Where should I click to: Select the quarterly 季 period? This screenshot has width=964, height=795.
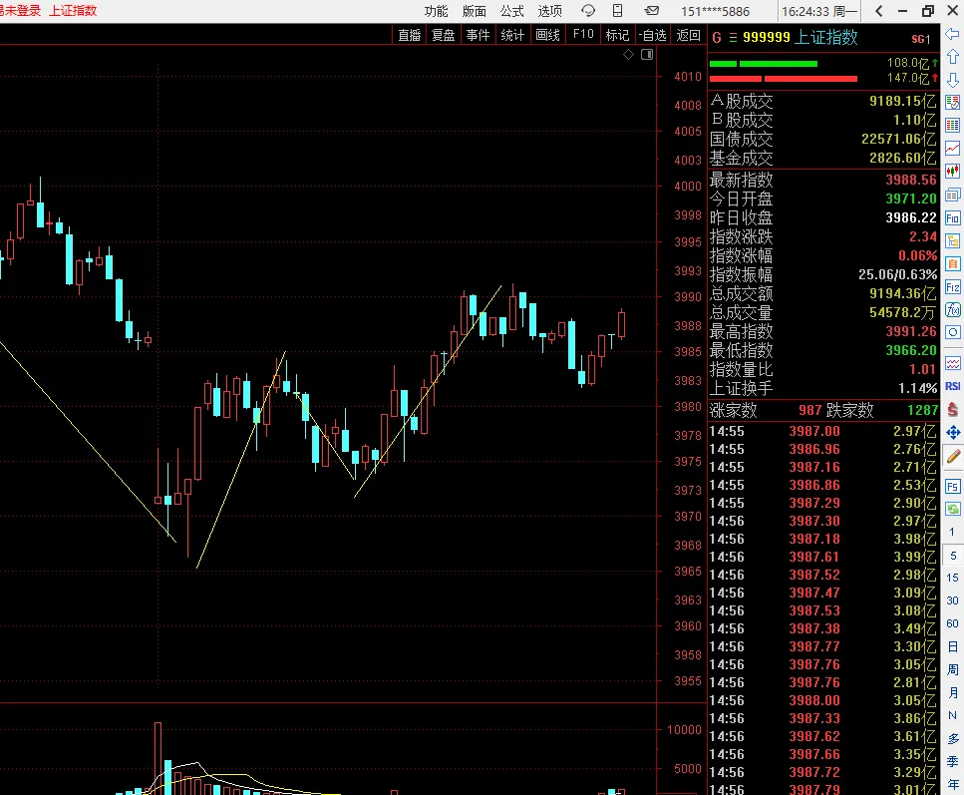pos(952,762)
